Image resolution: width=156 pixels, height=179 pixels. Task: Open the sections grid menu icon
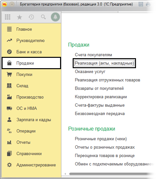[7, 17]
